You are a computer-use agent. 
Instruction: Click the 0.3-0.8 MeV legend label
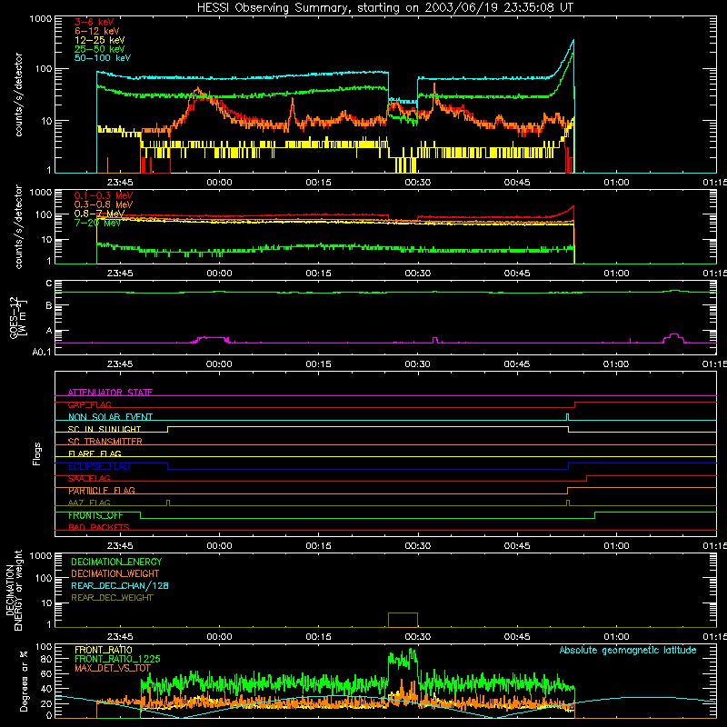(x=104, y=204)
